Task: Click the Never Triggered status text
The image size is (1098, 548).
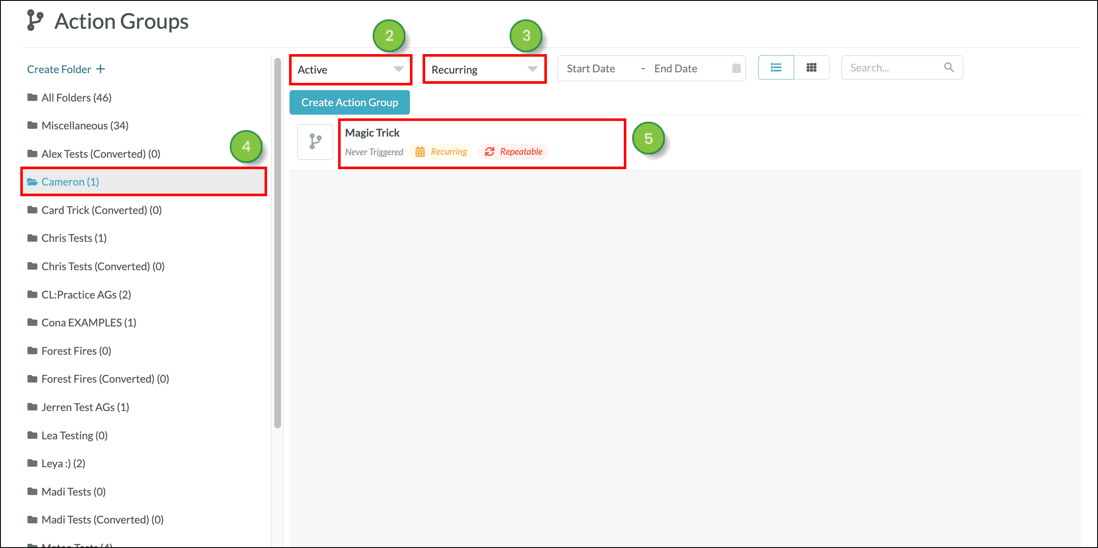Action: 374,152
